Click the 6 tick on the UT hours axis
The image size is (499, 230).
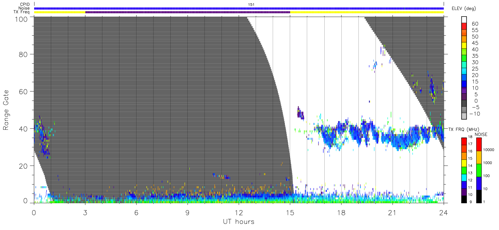coord(136,213)
